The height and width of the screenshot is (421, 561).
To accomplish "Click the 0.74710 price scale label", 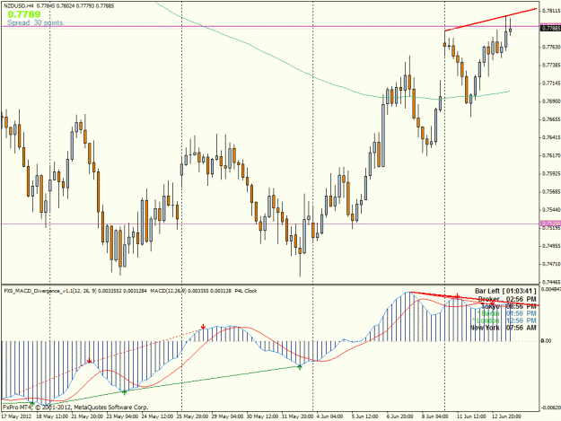I will pyautogui.click(x=551, y=264).
